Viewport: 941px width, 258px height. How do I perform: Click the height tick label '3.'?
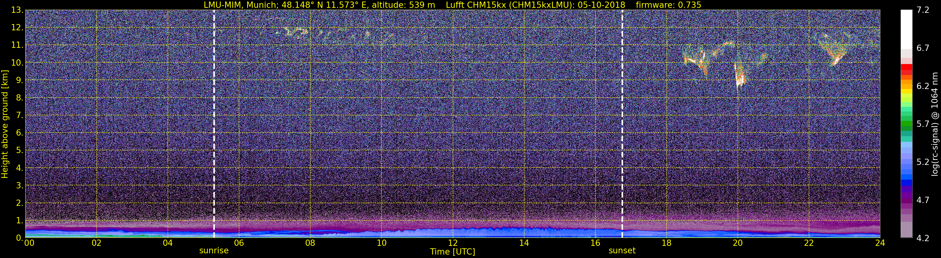click(19, 185)
